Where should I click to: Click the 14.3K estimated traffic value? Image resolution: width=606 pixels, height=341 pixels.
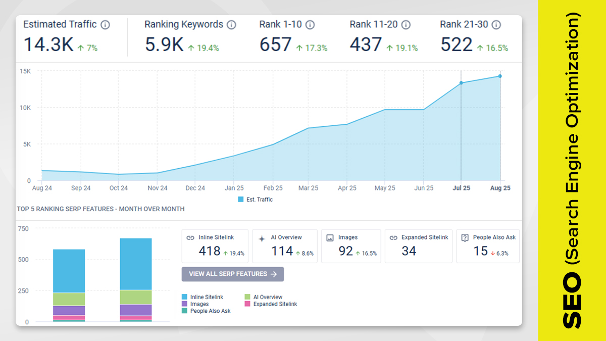pyautogui.click(x=48, y=44)
